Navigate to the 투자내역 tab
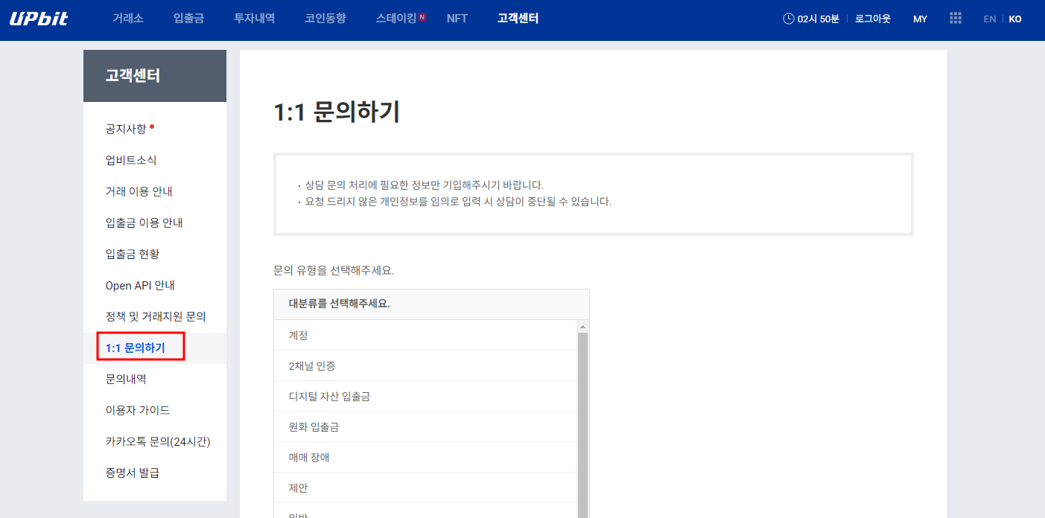 point(253,18)
